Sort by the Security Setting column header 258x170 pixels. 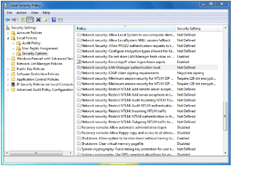click(197, 29)
